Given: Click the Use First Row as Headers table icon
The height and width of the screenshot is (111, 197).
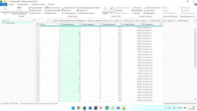Looking at the screenshot, I should pyautogui.click(x=19, y=9).
